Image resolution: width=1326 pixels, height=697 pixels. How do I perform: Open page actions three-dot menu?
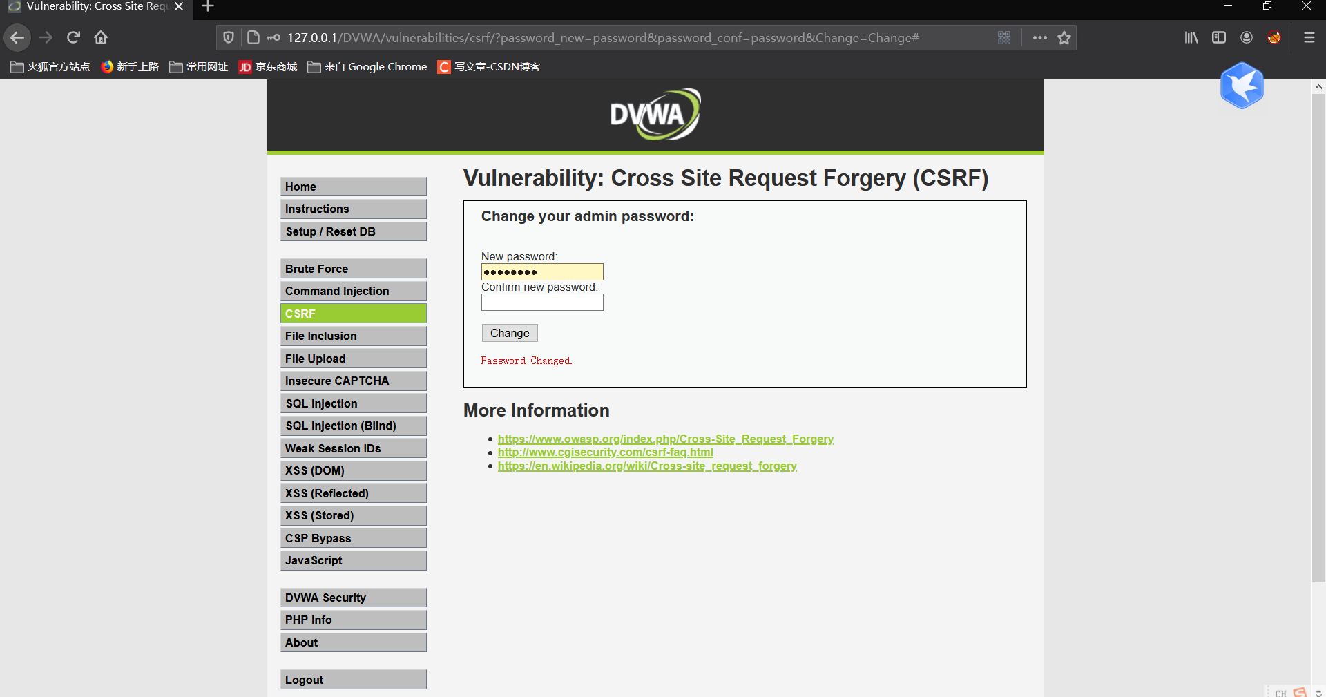(x=1039, y=37)
